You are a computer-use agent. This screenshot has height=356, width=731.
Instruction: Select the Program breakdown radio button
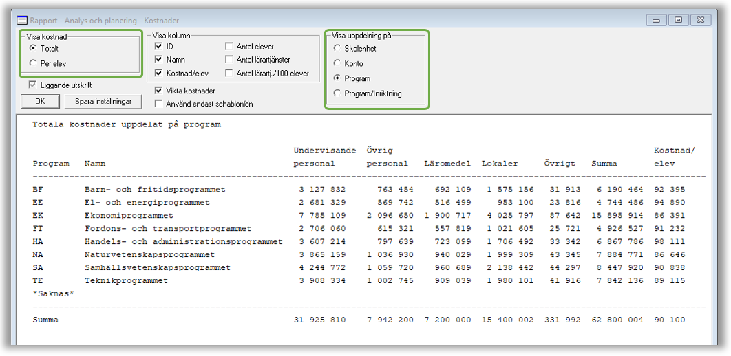[x=337, y=78]
